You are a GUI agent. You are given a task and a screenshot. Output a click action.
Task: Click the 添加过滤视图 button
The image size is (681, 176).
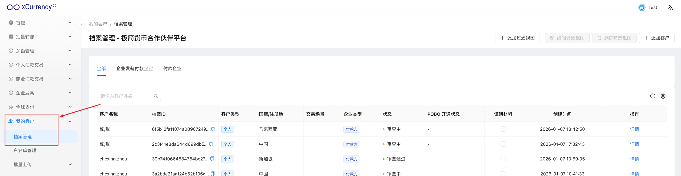517,38
